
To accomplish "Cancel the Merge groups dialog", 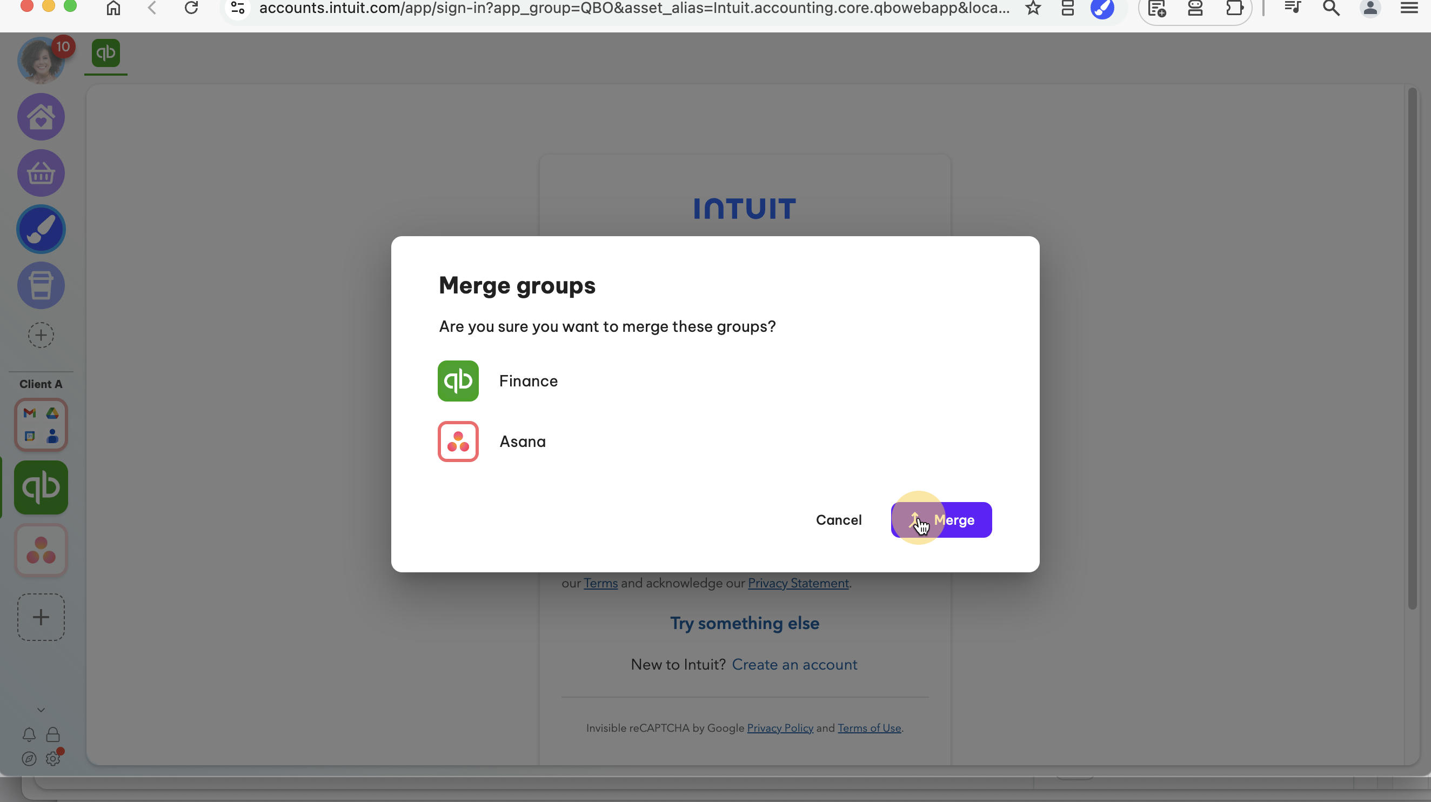I will click(838, 520).
